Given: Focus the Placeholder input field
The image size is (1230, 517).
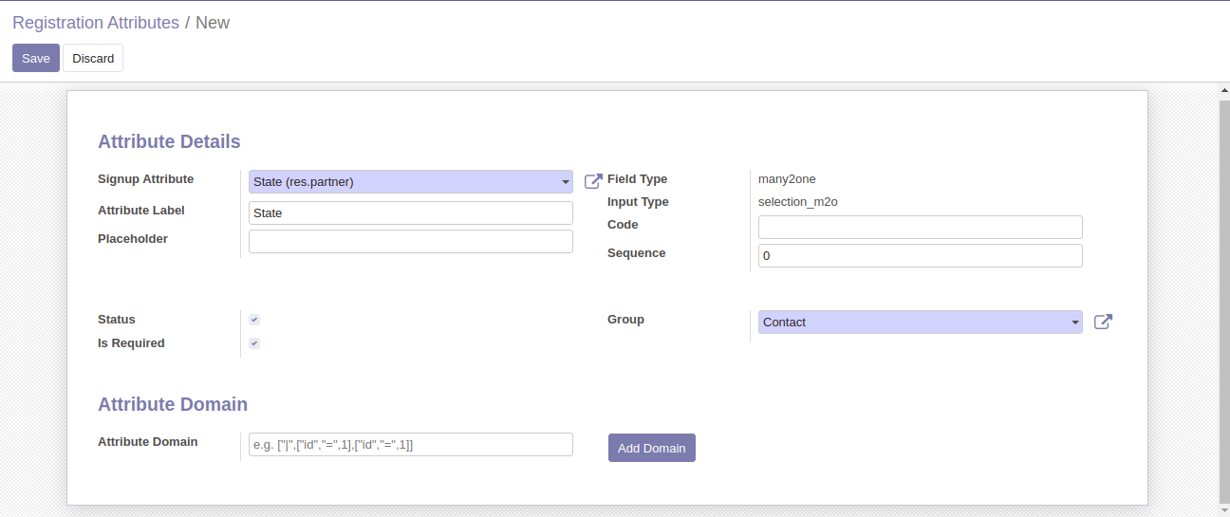Looking at the screenshot, I should point(410,242).
